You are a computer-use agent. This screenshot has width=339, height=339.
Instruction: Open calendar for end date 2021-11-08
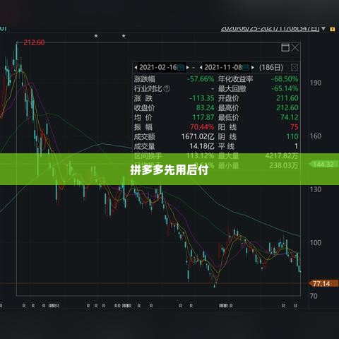(x=246, y=67)
